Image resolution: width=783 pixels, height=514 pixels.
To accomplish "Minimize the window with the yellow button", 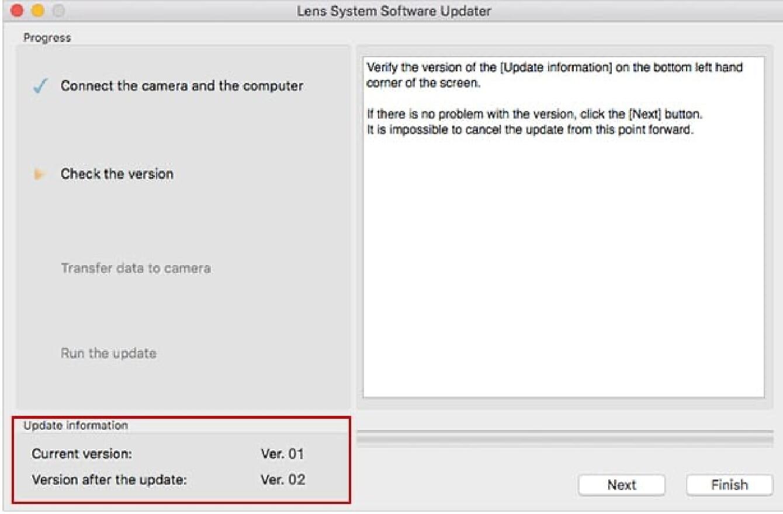I will pos(37,11).
